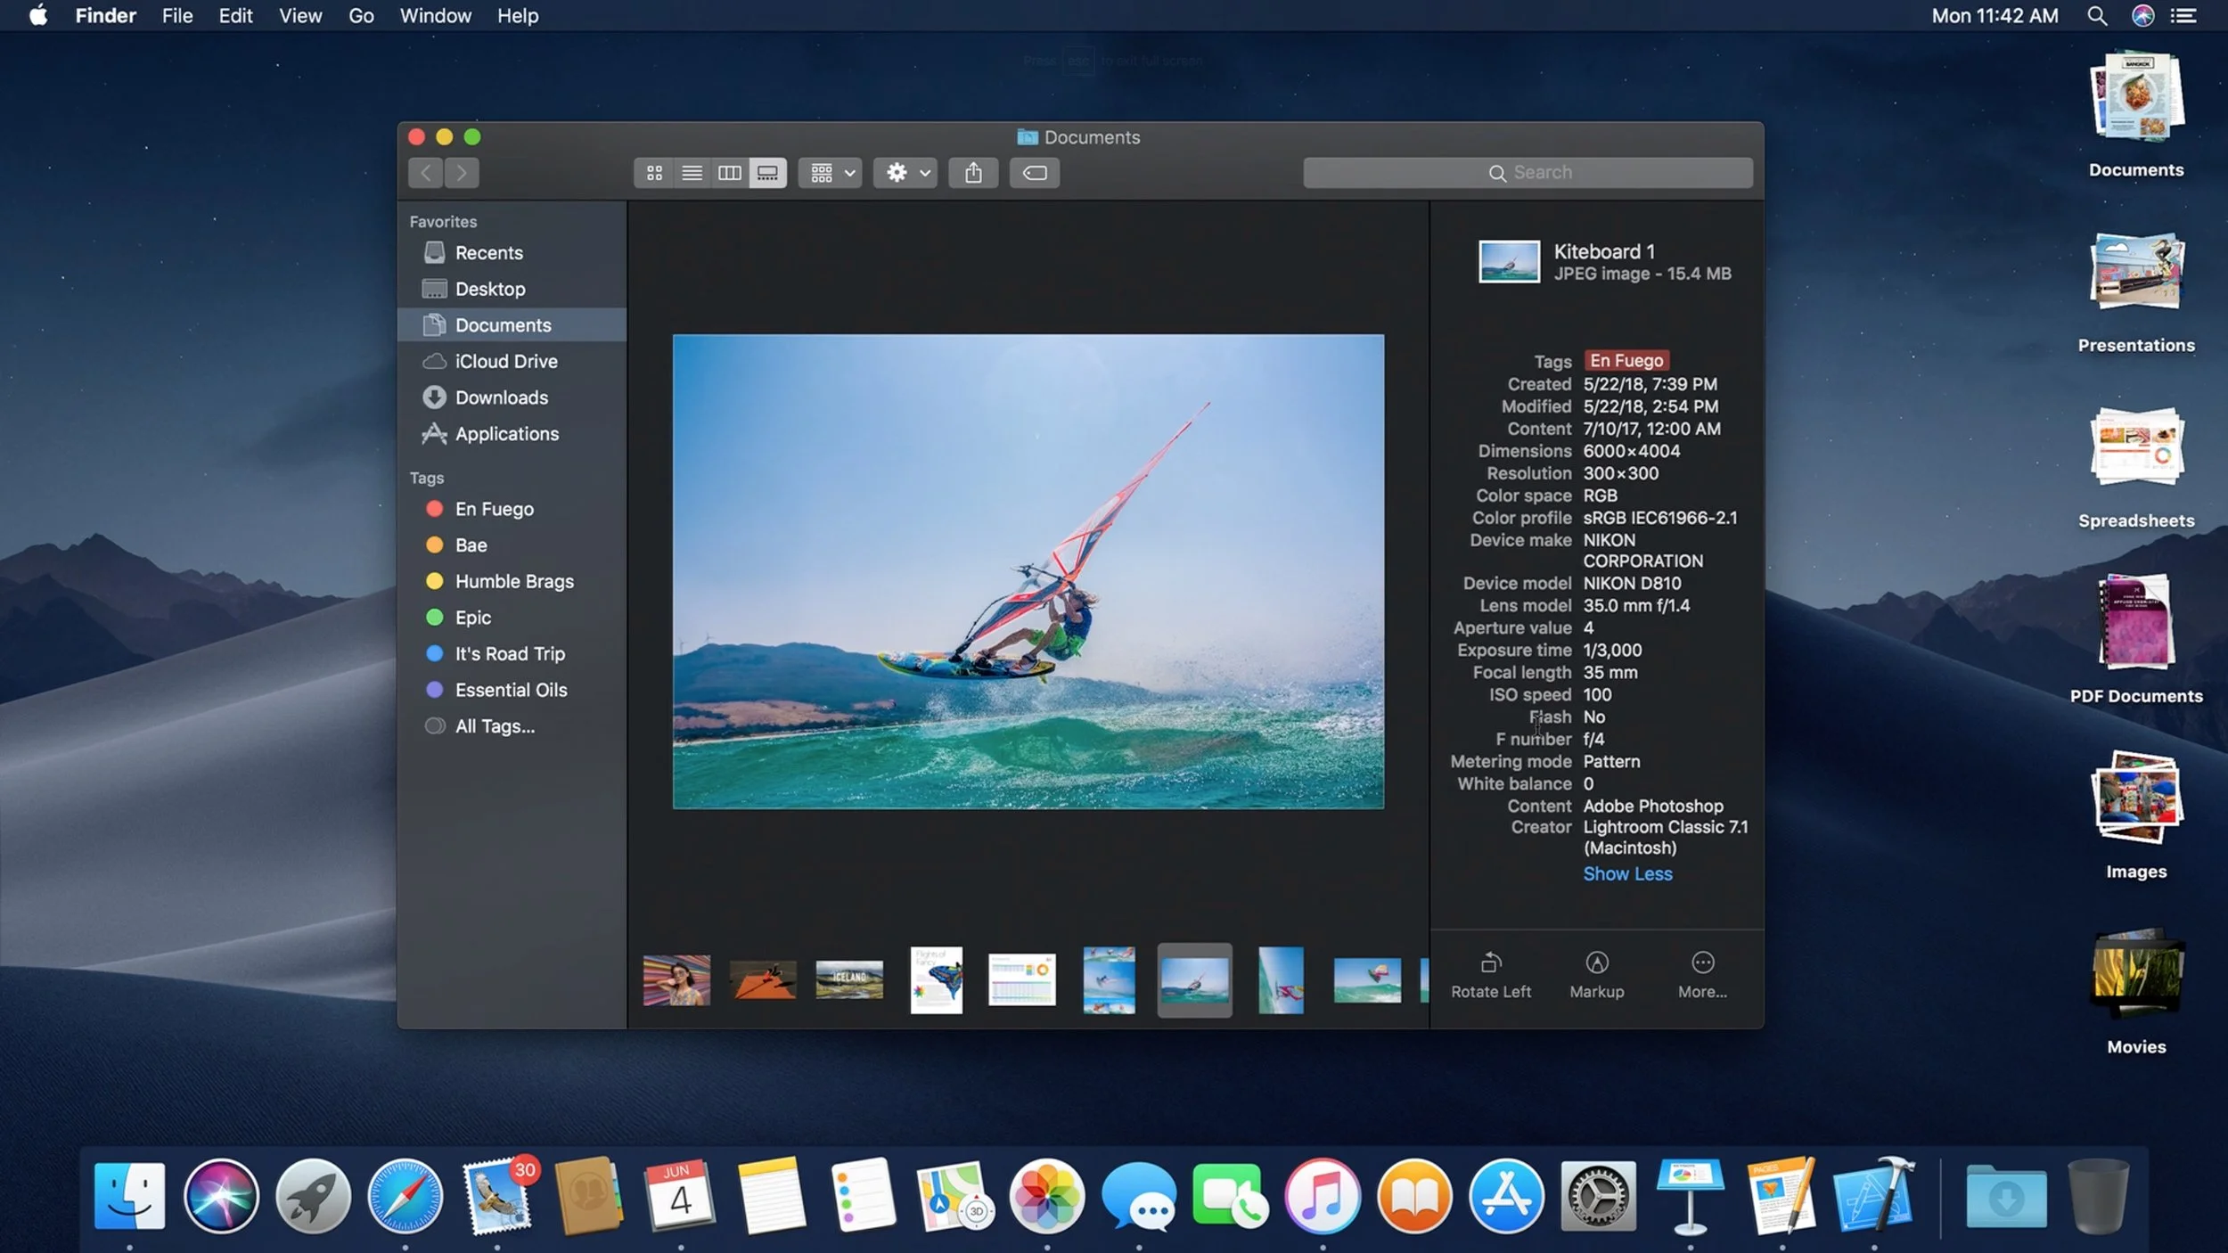Open Markup quick action
The height and width of the screenshot is (1253, 2228).
coord(1596,974)
